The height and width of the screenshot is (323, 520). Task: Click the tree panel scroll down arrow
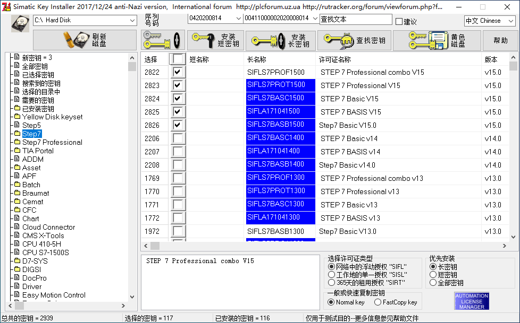point(132,297)
